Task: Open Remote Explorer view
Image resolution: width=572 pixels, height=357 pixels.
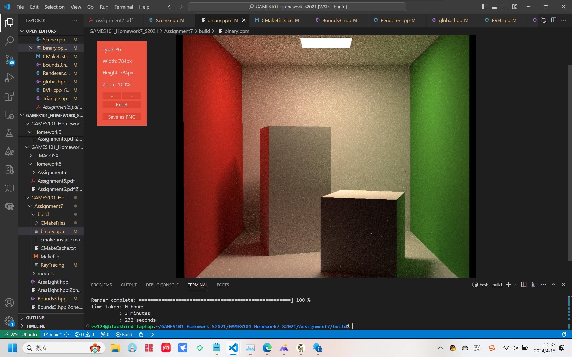Action: tap(9, 115)
